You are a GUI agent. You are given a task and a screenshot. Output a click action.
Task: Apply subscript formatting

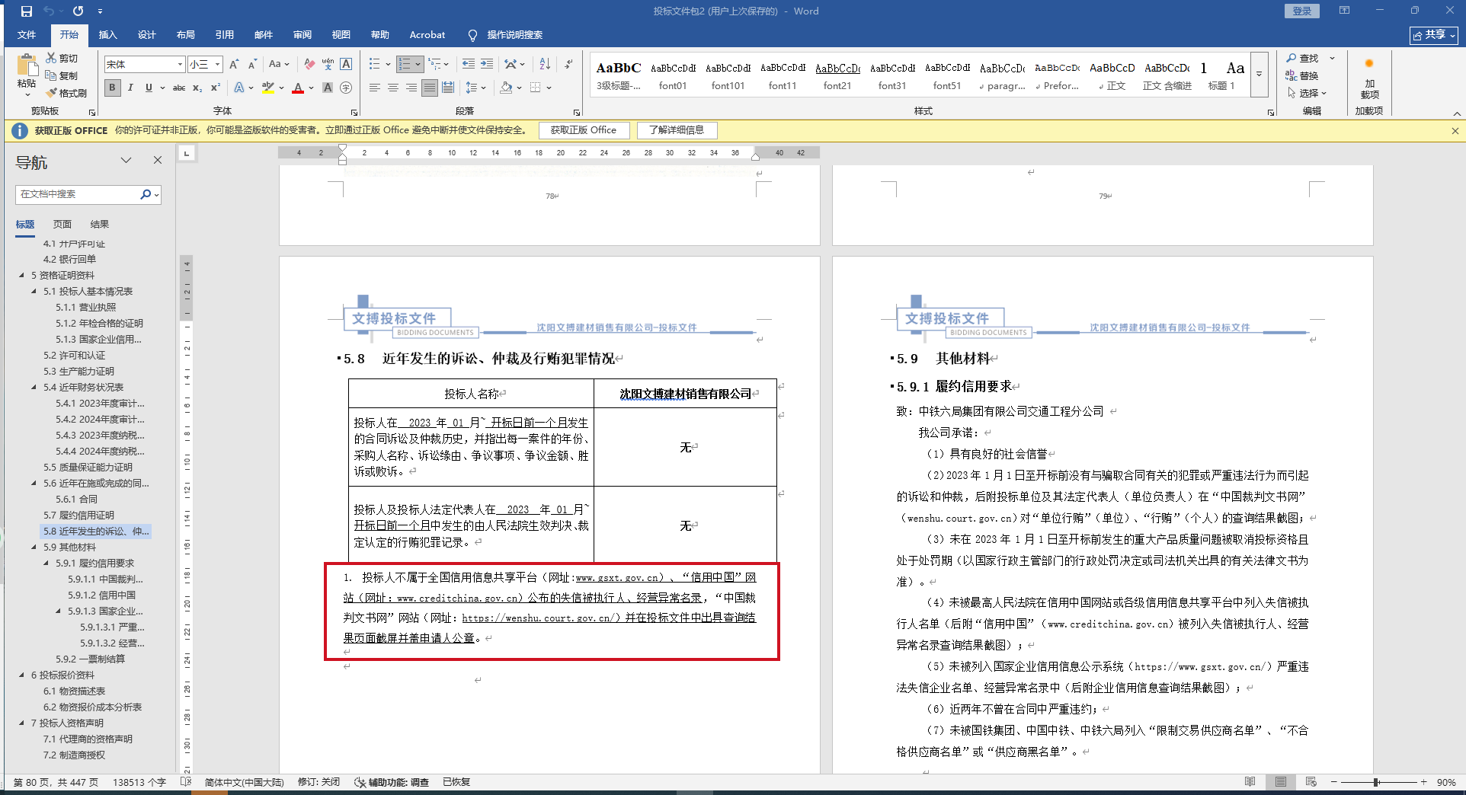[x=197, y=88]
